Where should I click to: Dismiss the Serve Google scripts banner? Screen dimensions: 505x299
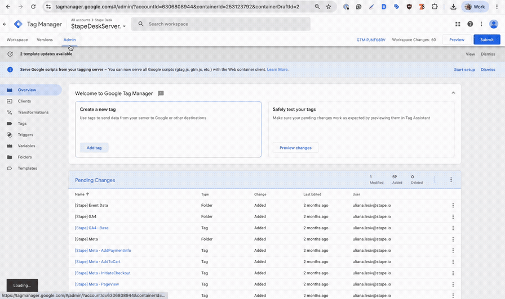(488, 69)
